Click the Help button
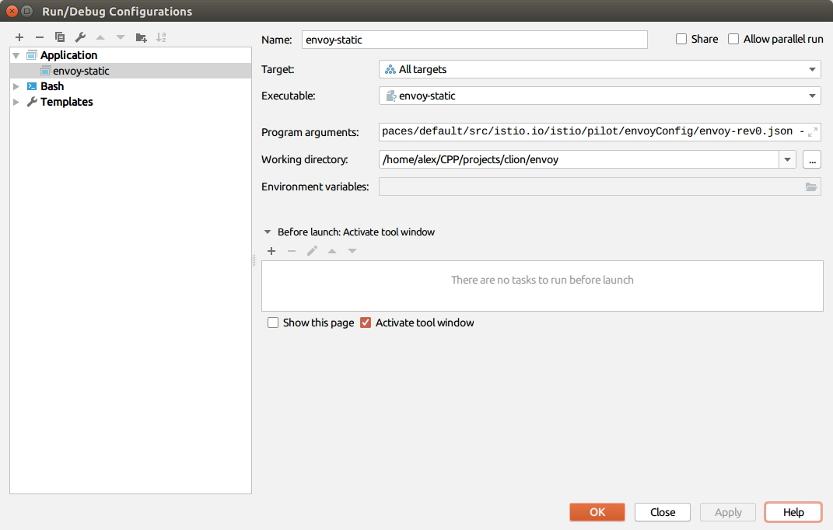The image size is (833, 530). point(793,511)
